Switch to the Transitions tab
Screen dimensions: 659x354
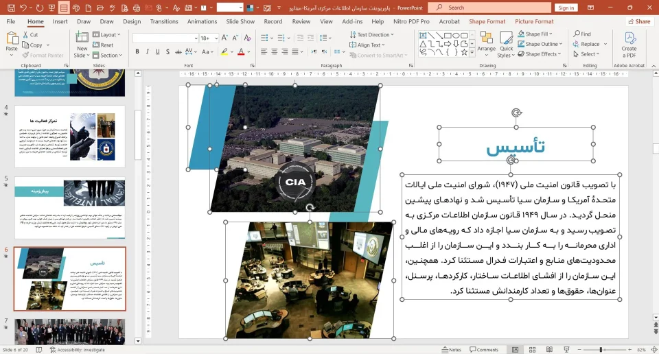tap(164, 21)
